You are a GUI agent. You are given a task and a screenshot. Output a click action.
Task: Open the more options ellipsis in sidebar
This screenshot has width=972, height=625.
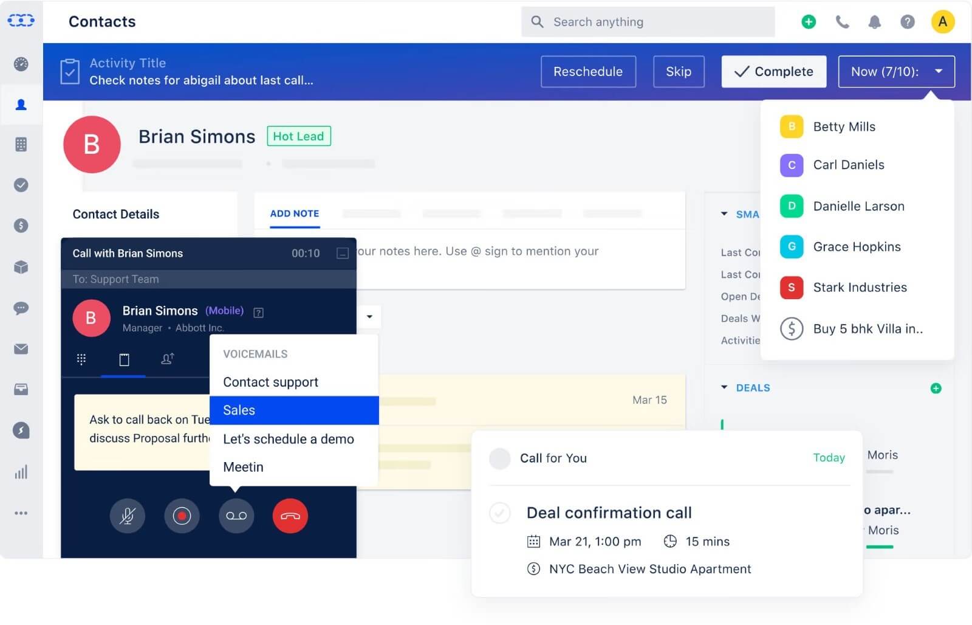21,513
